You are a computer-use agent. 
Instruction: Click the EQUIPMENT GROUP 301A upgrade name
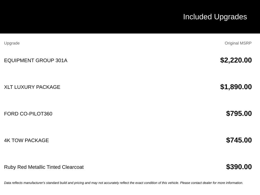click(x=36, y=60)
